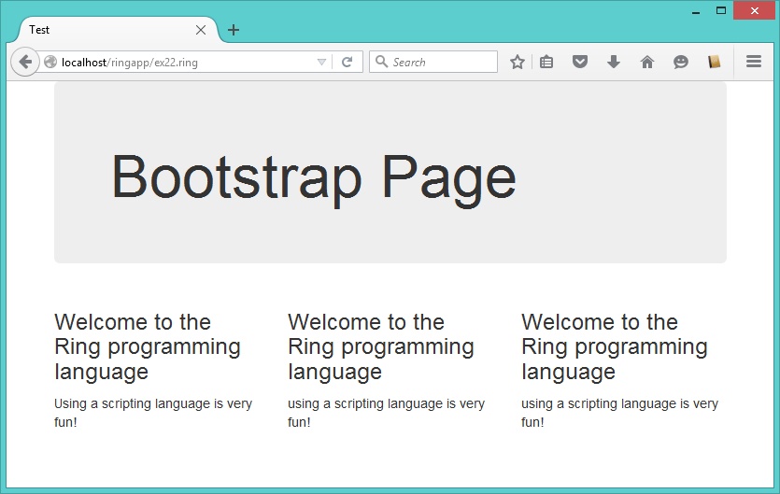
Task: Click the brown book extension icon
Action: [x=715, y=62]
